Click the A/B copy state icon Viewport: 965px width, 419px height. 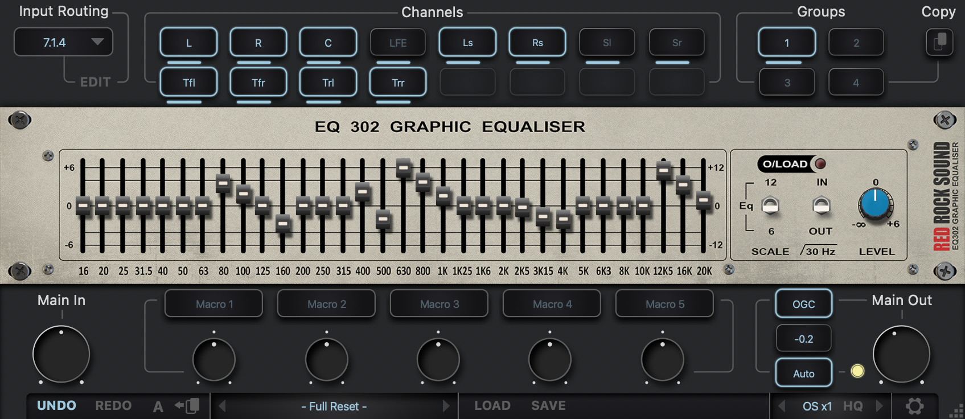(x=187, y=406)
